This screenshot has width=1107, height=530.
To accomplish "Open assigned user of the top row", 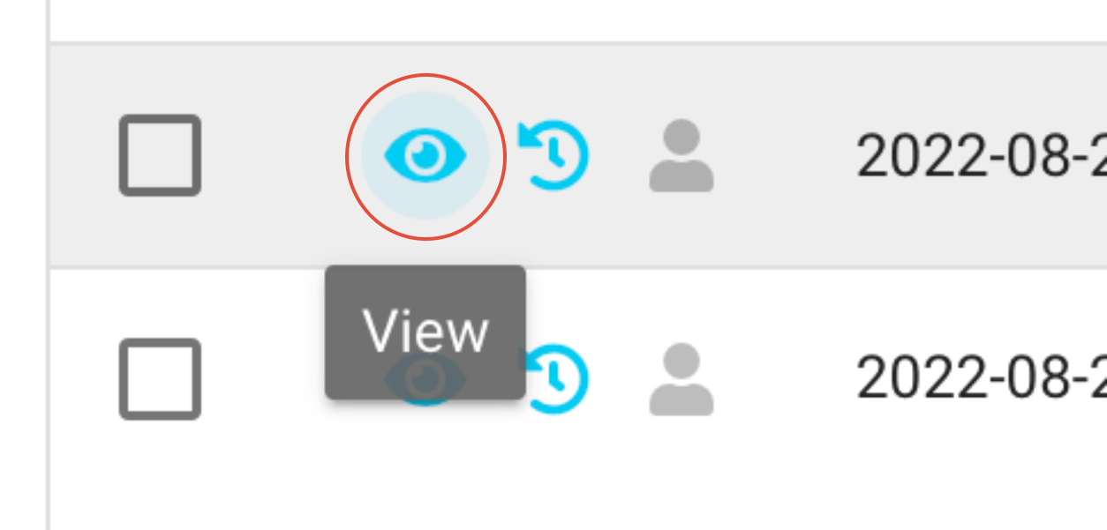I will (682, 156).
